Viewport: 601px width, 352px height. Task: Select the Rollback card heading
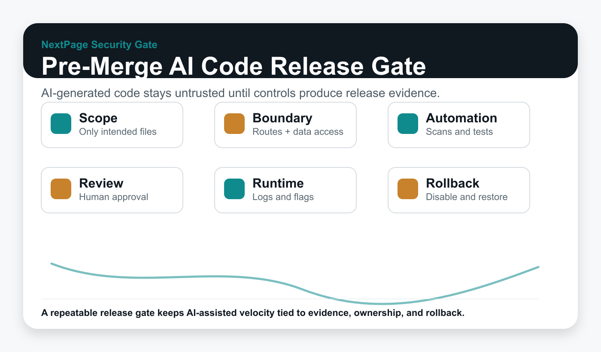453,183
